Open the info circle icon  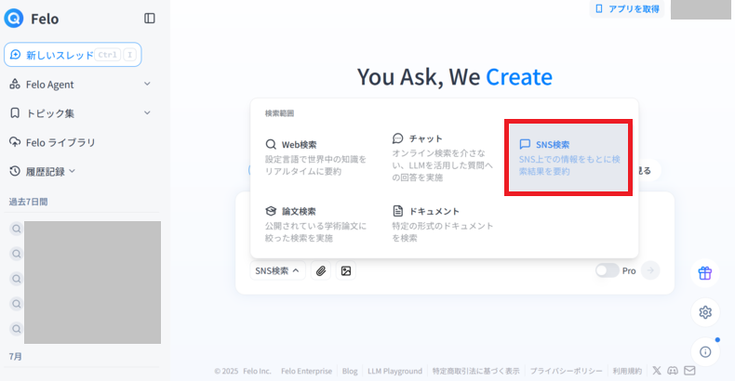point(705,352)
